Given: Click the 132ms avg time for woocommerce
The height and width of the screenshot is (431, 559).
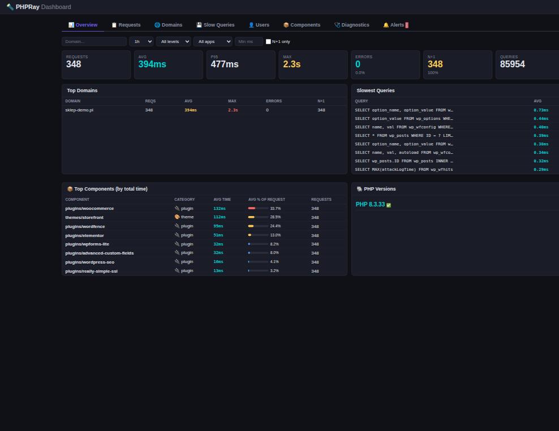Looking at the screenshot, I should (x=220, y=209).
